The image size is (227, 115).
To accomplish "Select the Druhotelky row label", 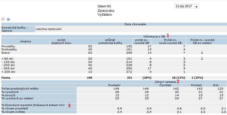I will (x=9, y=50).
